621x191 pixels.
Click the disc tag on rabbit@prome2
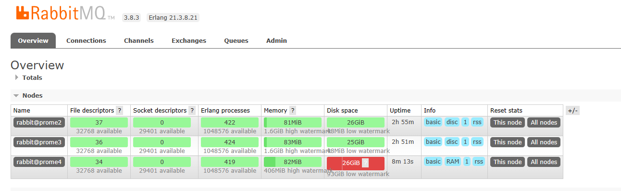click(452, 122)
